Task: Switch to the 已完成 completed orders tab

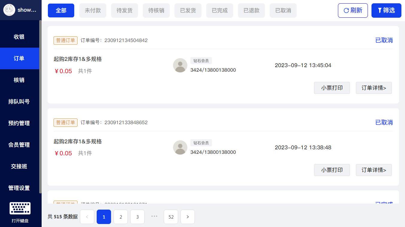Action: 219,10
